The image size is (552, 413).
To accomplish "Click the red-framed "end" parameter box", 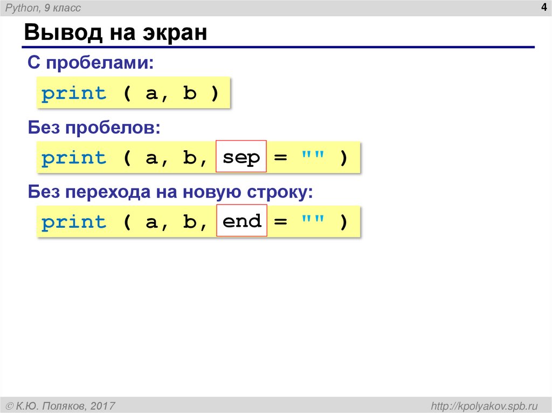I will coord(241,221).
